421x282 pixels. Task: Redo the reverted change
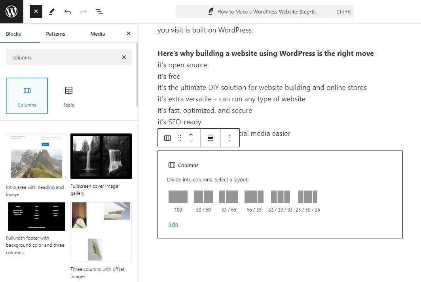[83, 11]
